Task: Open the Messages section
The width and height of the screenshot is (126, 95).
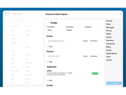Action: [x=110, y=27]
